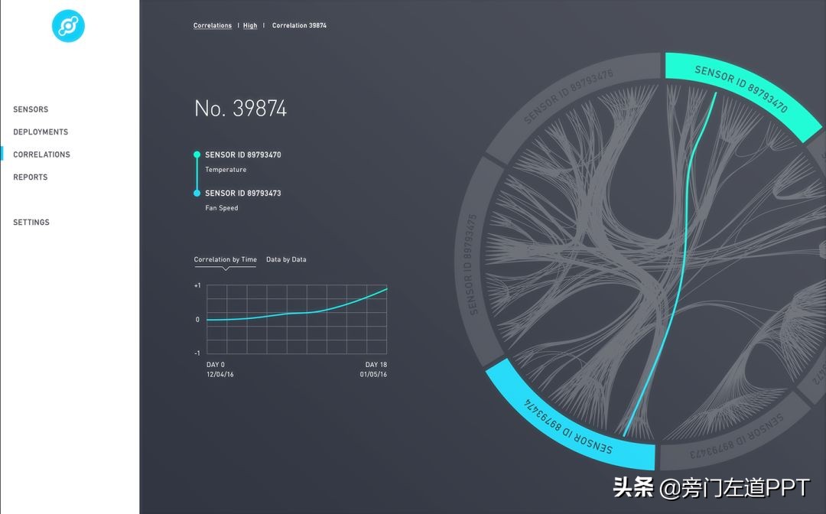Click the correlation line in time chart
The image size is (826, 514).
pyautogui.click(x=297, y=313)
